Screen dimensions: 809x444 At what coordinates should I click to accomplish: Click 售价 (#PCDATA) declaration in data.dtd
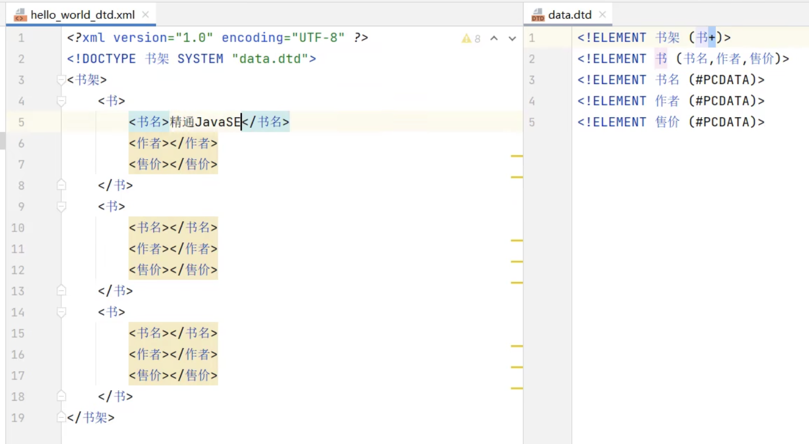click(x=671, y=122)
